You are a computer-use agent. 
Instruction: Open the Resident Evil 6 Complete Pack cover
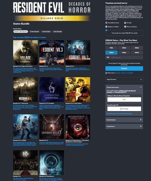point(52,90)
